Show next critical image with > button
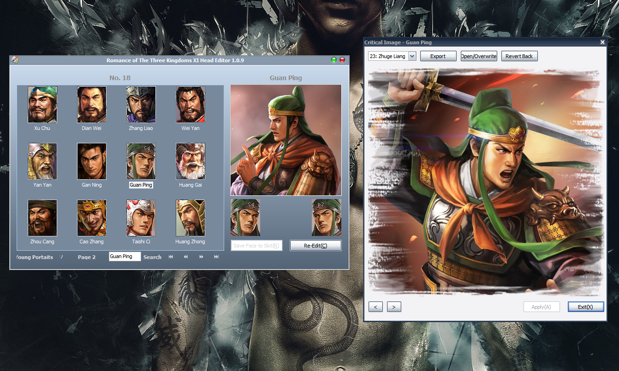The image size is (619, 371). click(x=394, y=307)
